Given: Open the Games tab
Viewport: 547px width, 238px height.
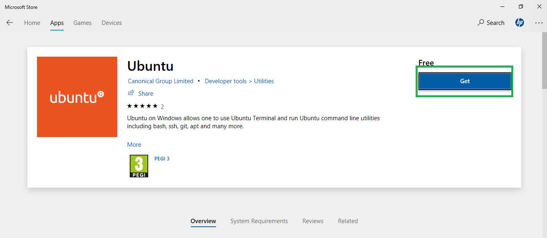Looking at the screenshot, I should pos(82,23).
